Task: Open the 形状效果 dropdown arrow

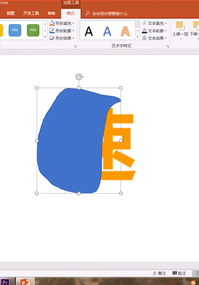Action: [74, 38]
